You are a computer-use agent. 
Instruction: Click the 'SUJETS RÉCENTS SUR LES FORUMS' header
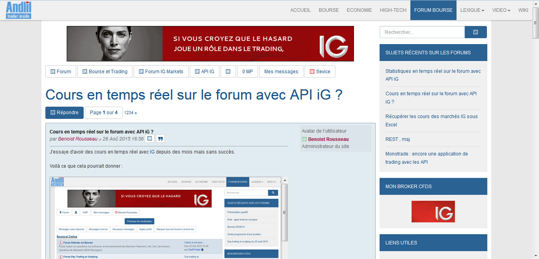433,52
